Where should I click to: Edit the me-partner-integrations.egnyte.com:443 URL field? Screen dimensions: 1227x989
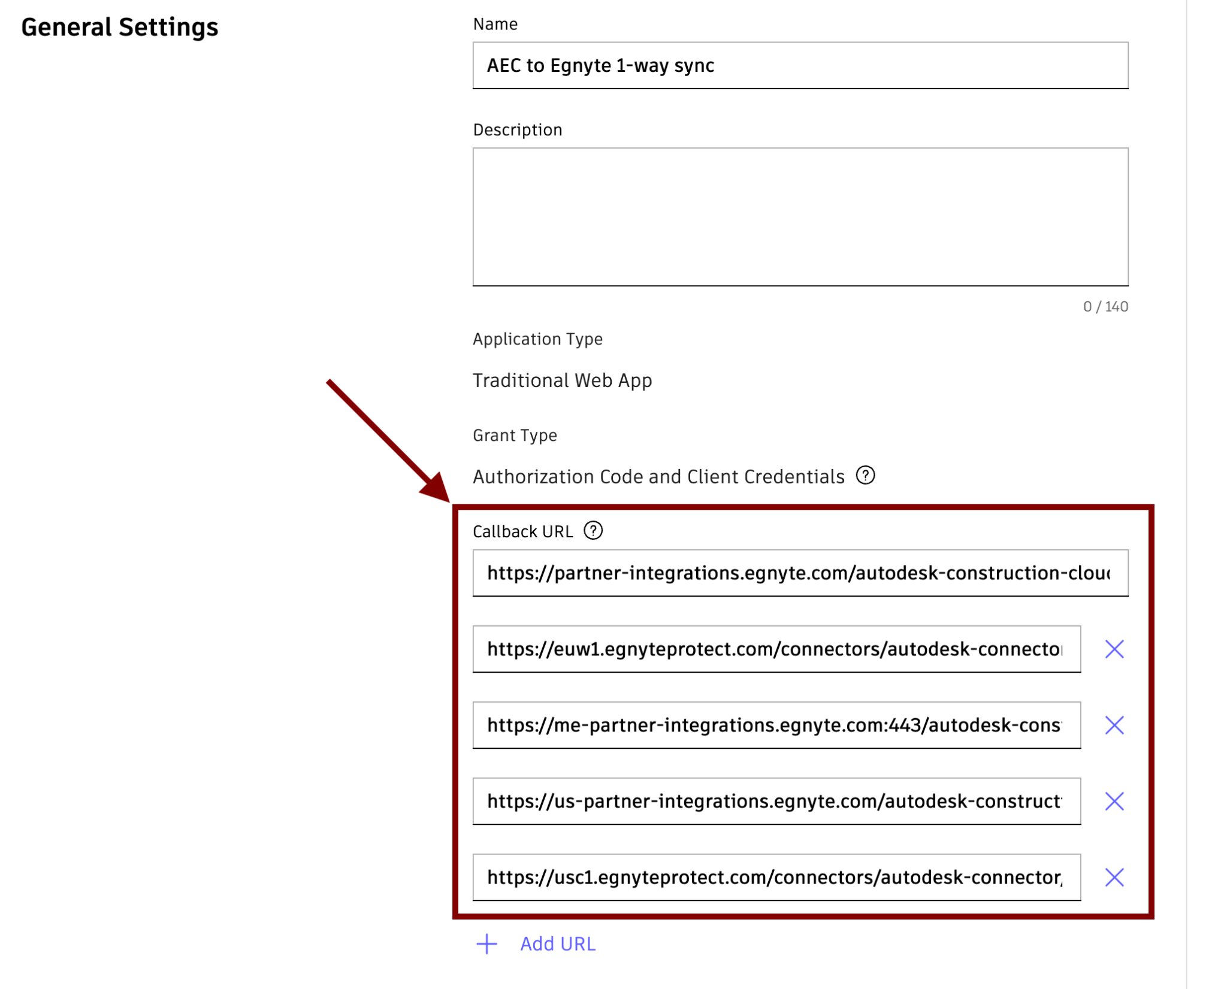[776, 725]
